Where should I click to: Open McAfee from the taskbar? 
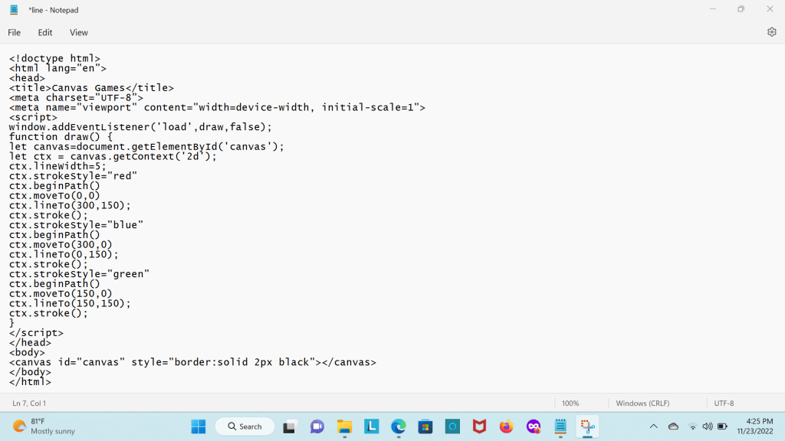point(479,426)
